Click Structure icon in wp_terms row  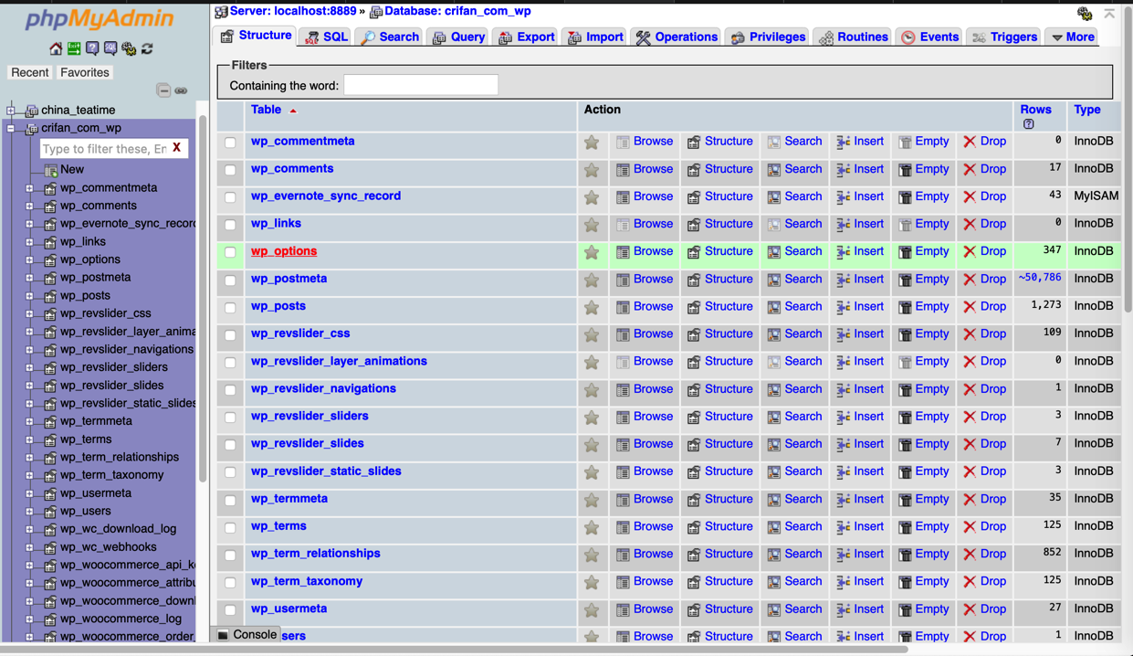(694, 527)
